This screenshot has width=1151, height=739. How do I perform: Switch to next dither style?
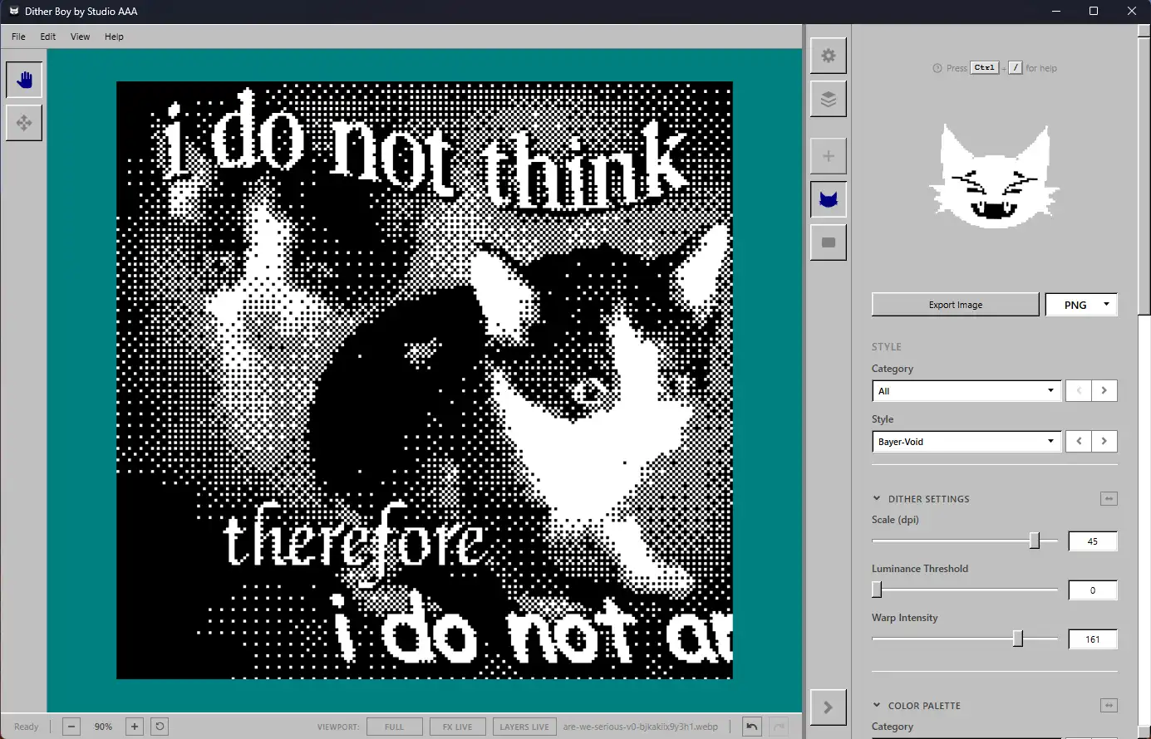point(1104,442)
